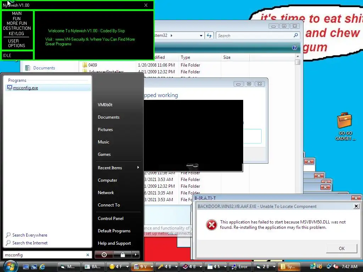The width and height of the screenshot is (363, 272).
Task: Click muted volume tray icon
Action: 336,267
